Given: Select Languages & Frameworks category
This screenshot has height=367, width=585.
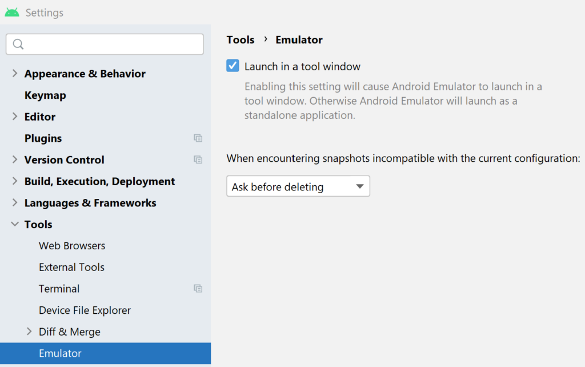Looking at the screenshot, I should (90, 203).
